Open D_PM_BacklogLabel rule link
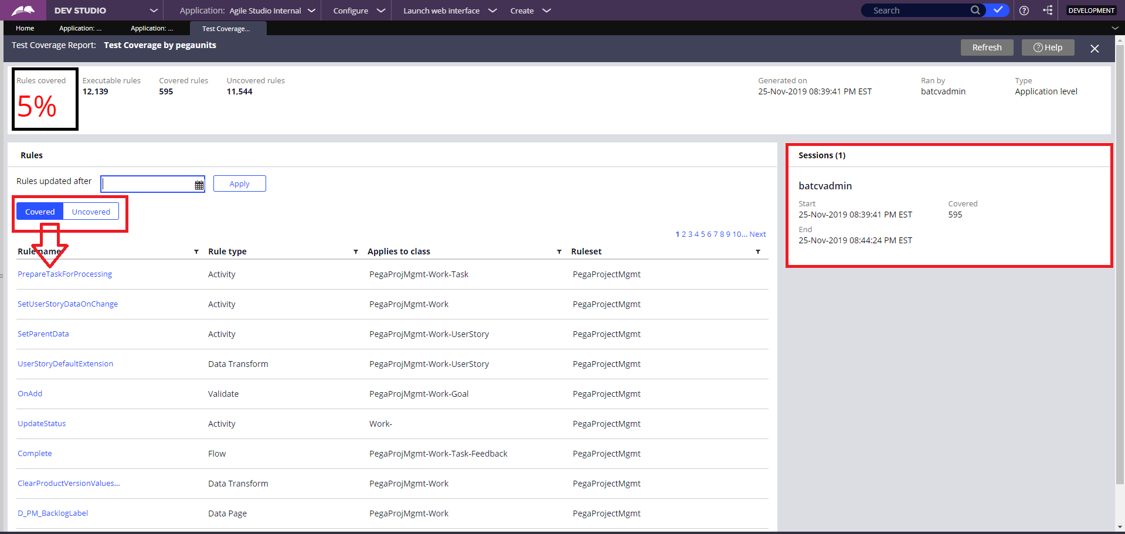The height and width of the screenshot is (534, 1125). tap(53, 513)
